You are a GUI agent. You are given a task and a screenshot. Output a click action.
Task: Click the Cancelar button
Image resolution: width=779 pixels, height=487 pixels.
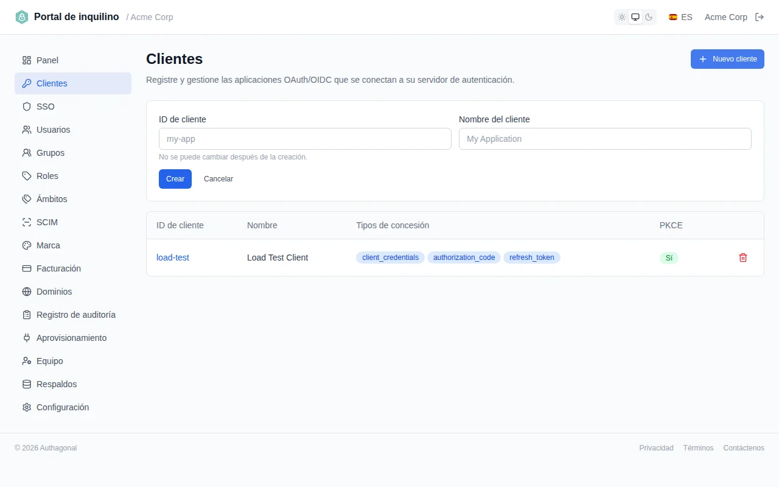pyautogui.click(x=218, y=179)
